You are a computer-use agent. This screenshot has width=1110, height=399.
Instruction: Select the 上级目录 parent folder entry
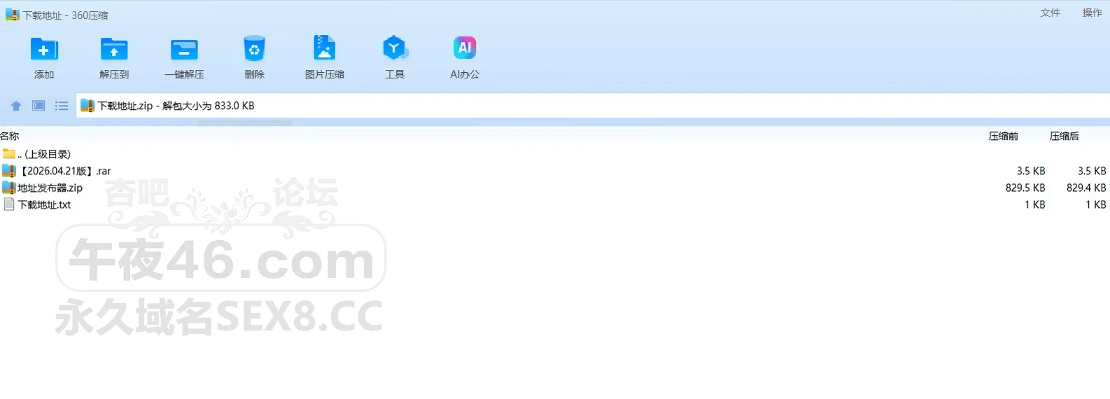click(555, 154)
